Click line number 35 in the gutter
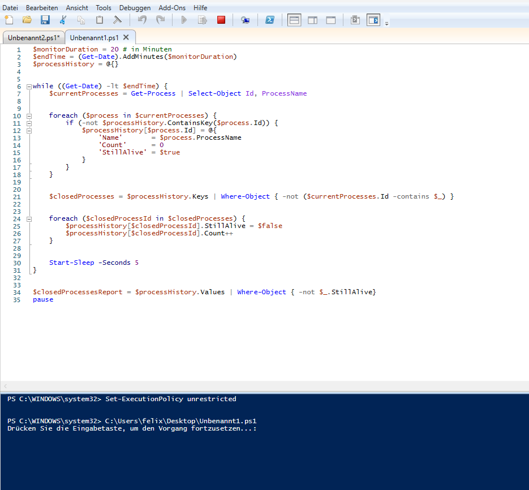Image resolution: width=529 pixels, height=490 pixels. pyautogui.click(x=16, y=300)
